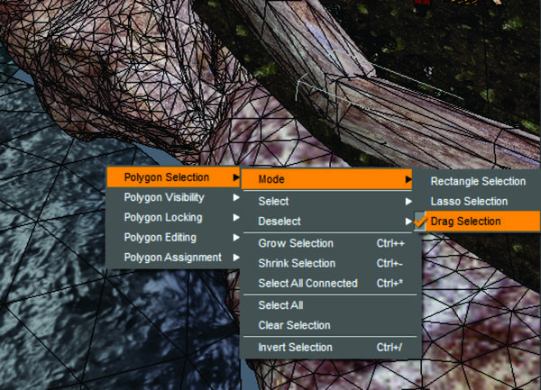Open the Mode submenu entry
Screen dimensions: 541x390
tap(326, 179)
